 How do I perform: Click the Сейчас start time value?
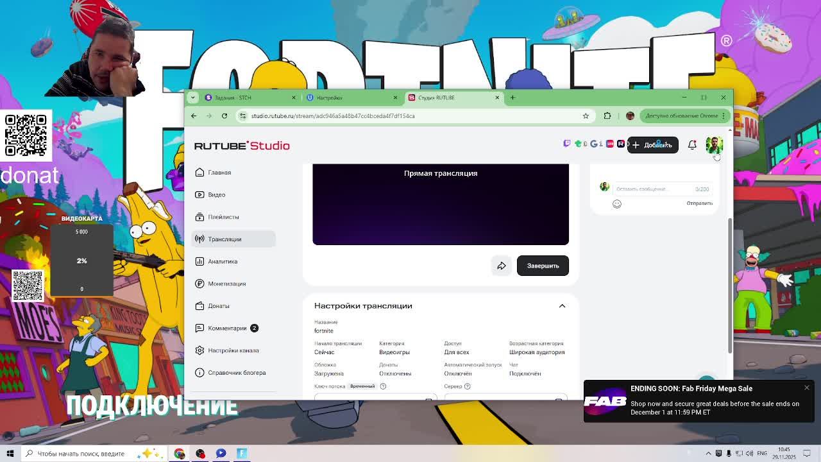[325, 352]
